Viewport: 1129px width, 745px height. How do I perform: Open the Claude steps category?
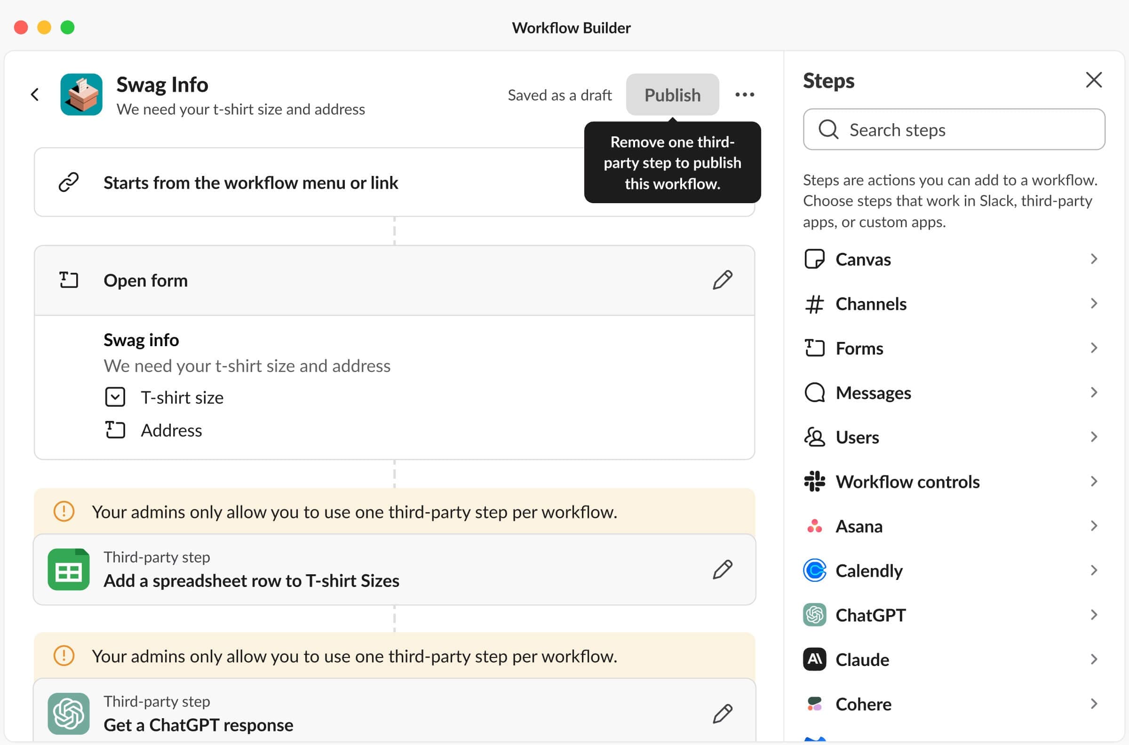954,659
